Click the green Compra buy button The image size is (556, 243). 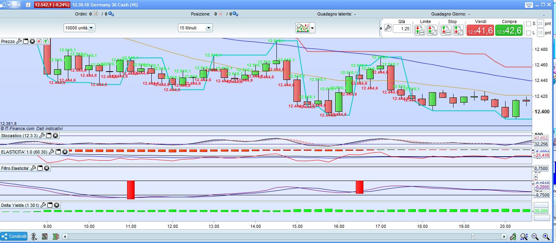[x=509, y=30]
